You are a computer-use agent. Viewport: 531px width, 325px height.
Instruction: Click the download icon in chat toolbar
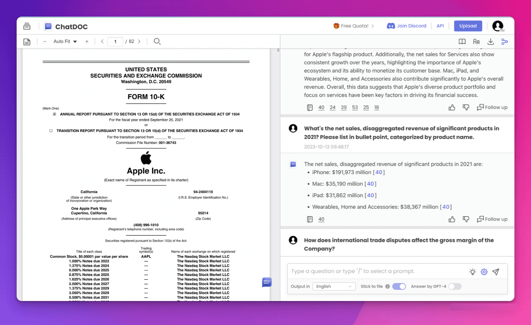[490, 42]
